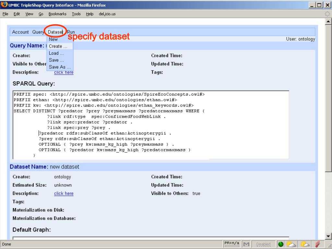Click the 'Materialization on Database:' label
Viewport: 332px width, 249px height.
point(44,218)
